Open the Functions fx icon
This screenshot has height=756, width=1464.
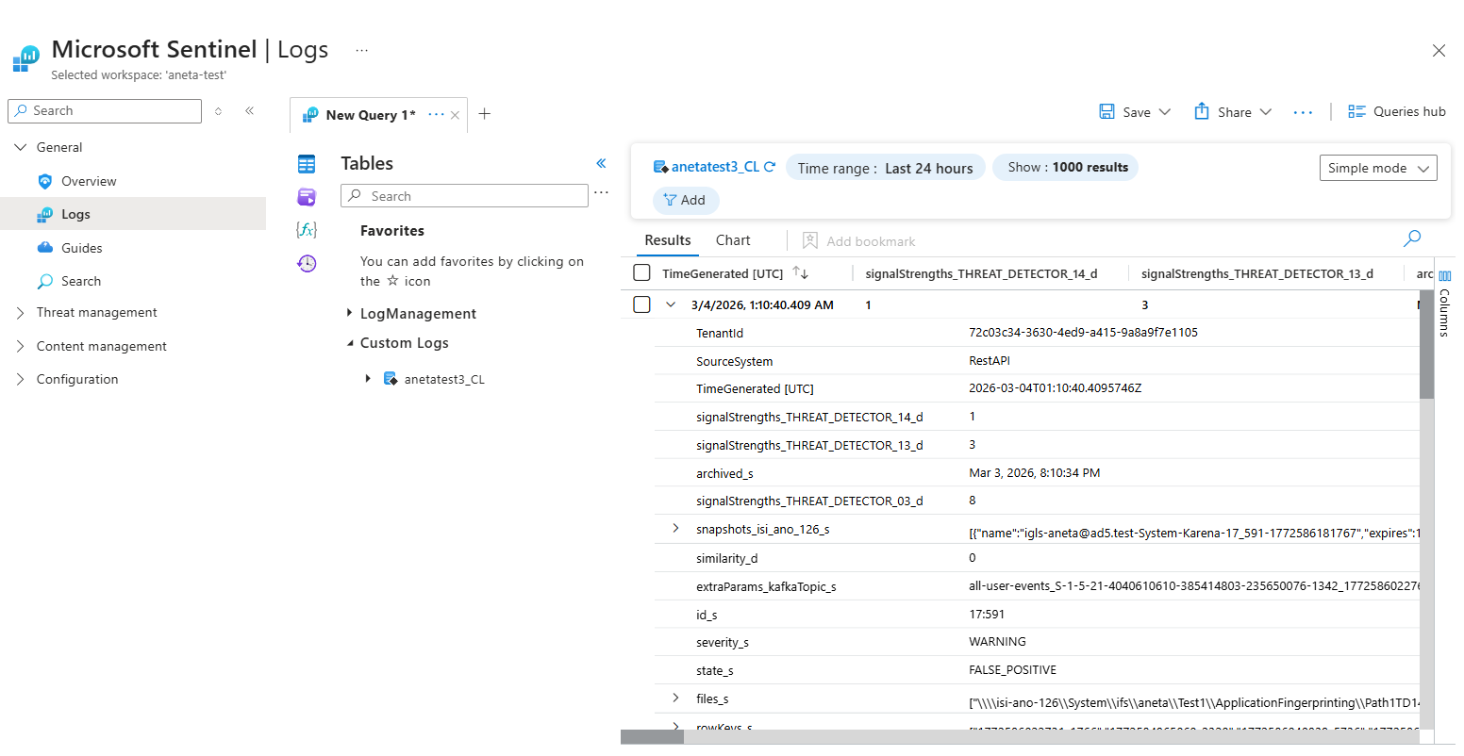click(307, 230)
